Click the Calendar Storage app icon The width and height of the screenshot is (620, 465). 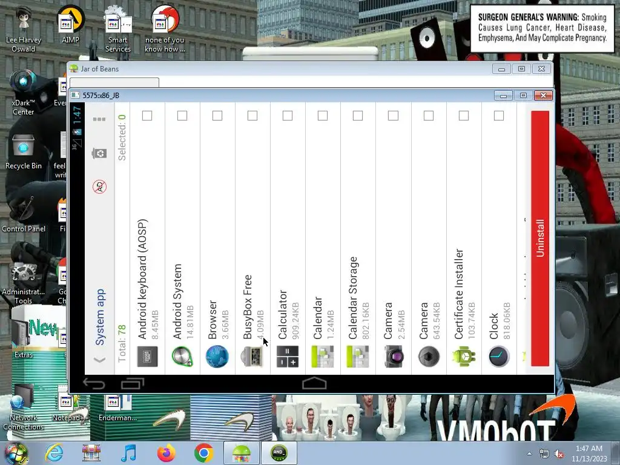click(358, 356)
